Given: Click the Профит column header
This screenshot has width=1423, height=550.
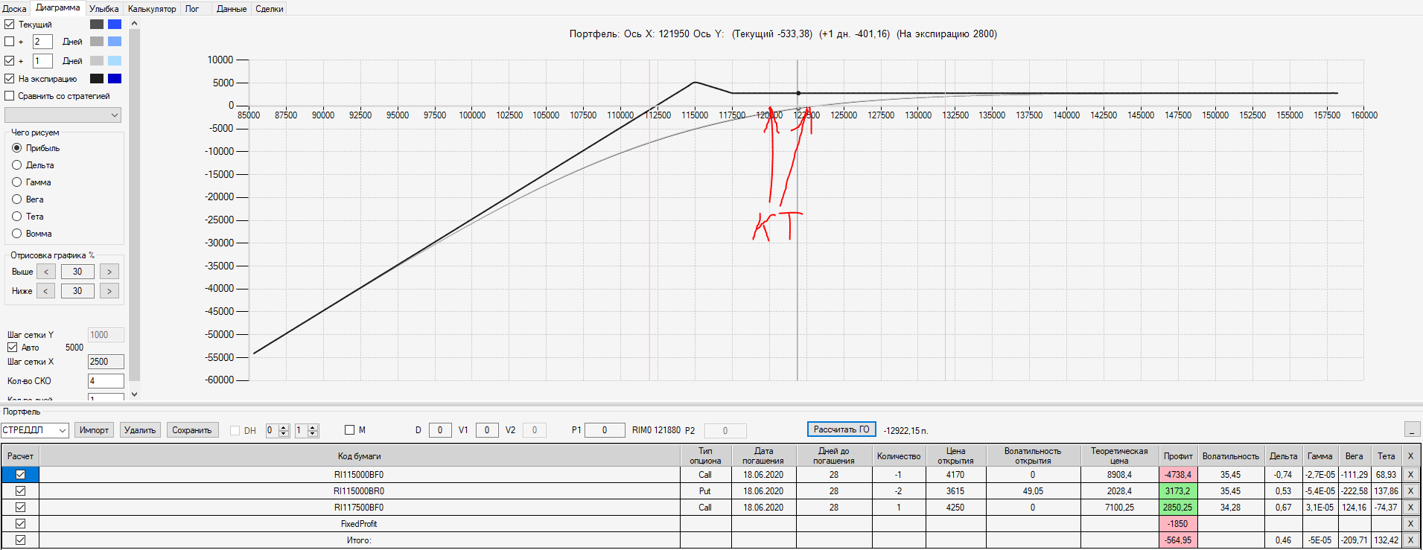Looking at the screenshot, I should pyautogui.click(x=1178, y=456).
